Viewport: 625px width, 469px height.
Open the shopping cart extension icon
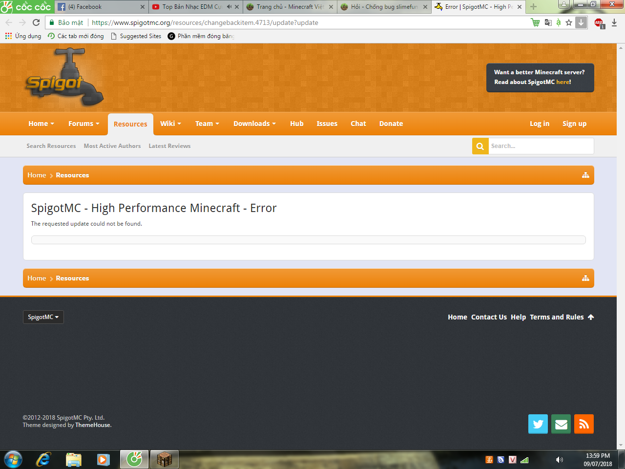535,22
